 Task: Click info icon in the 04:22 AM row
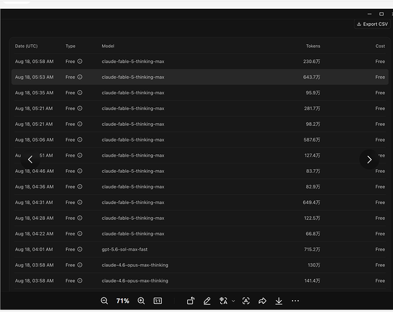pos(80,234)
